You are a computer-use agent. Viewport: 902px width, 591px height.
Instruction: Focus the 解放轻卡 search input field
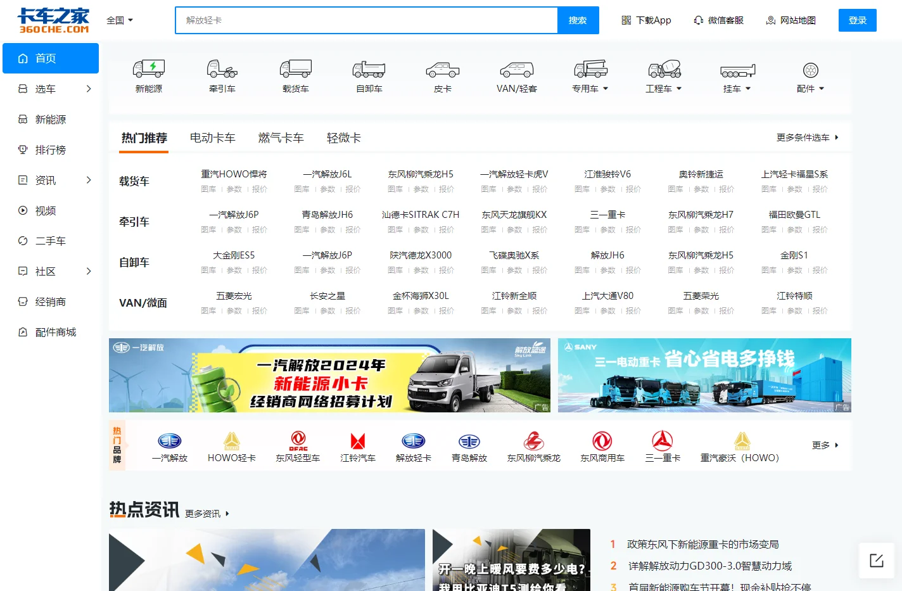click(x=367, y=20)
